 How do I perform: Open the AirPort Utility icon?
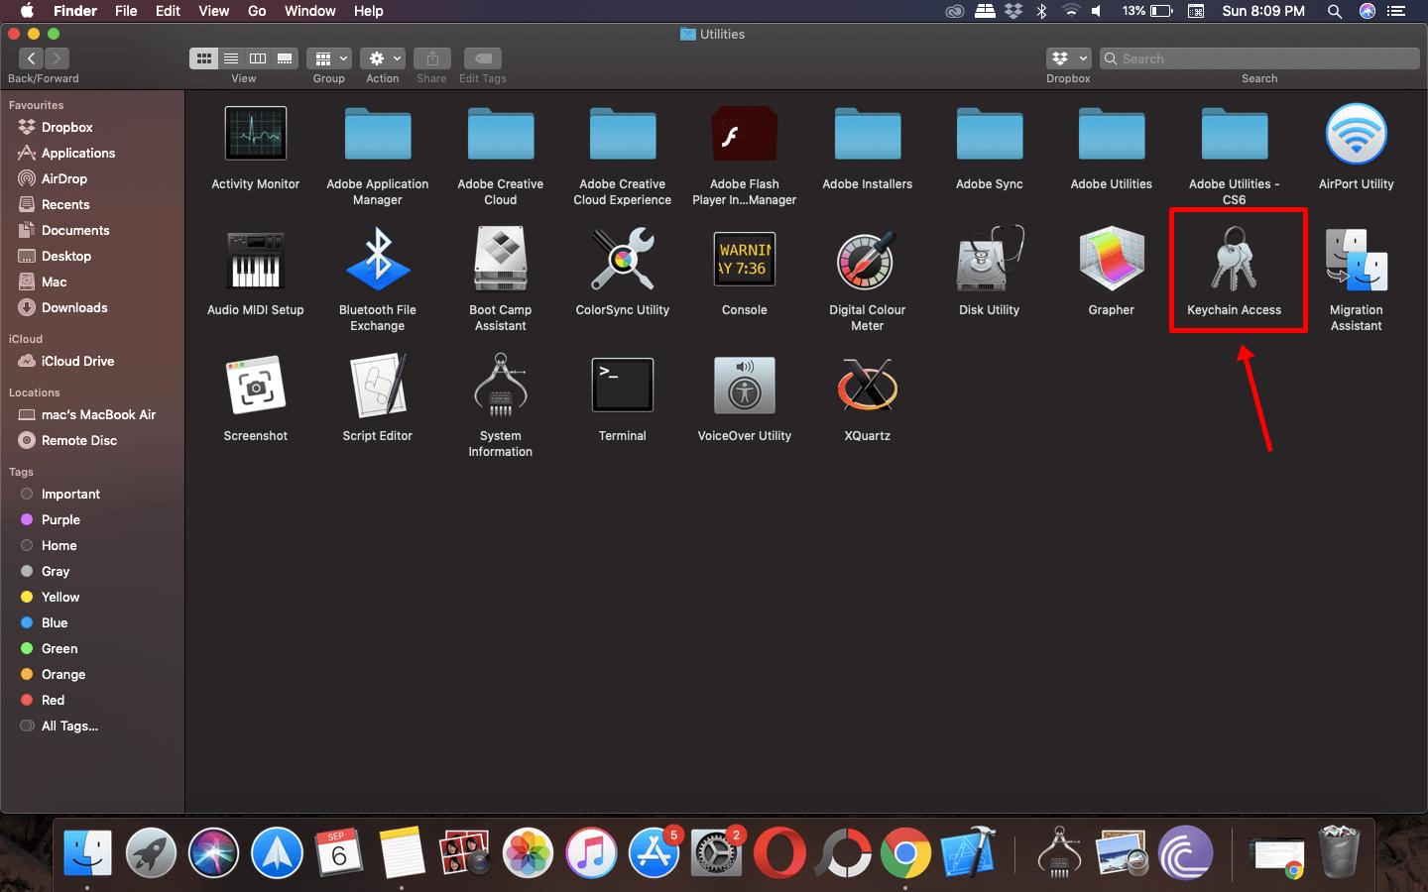[1356, 135]
